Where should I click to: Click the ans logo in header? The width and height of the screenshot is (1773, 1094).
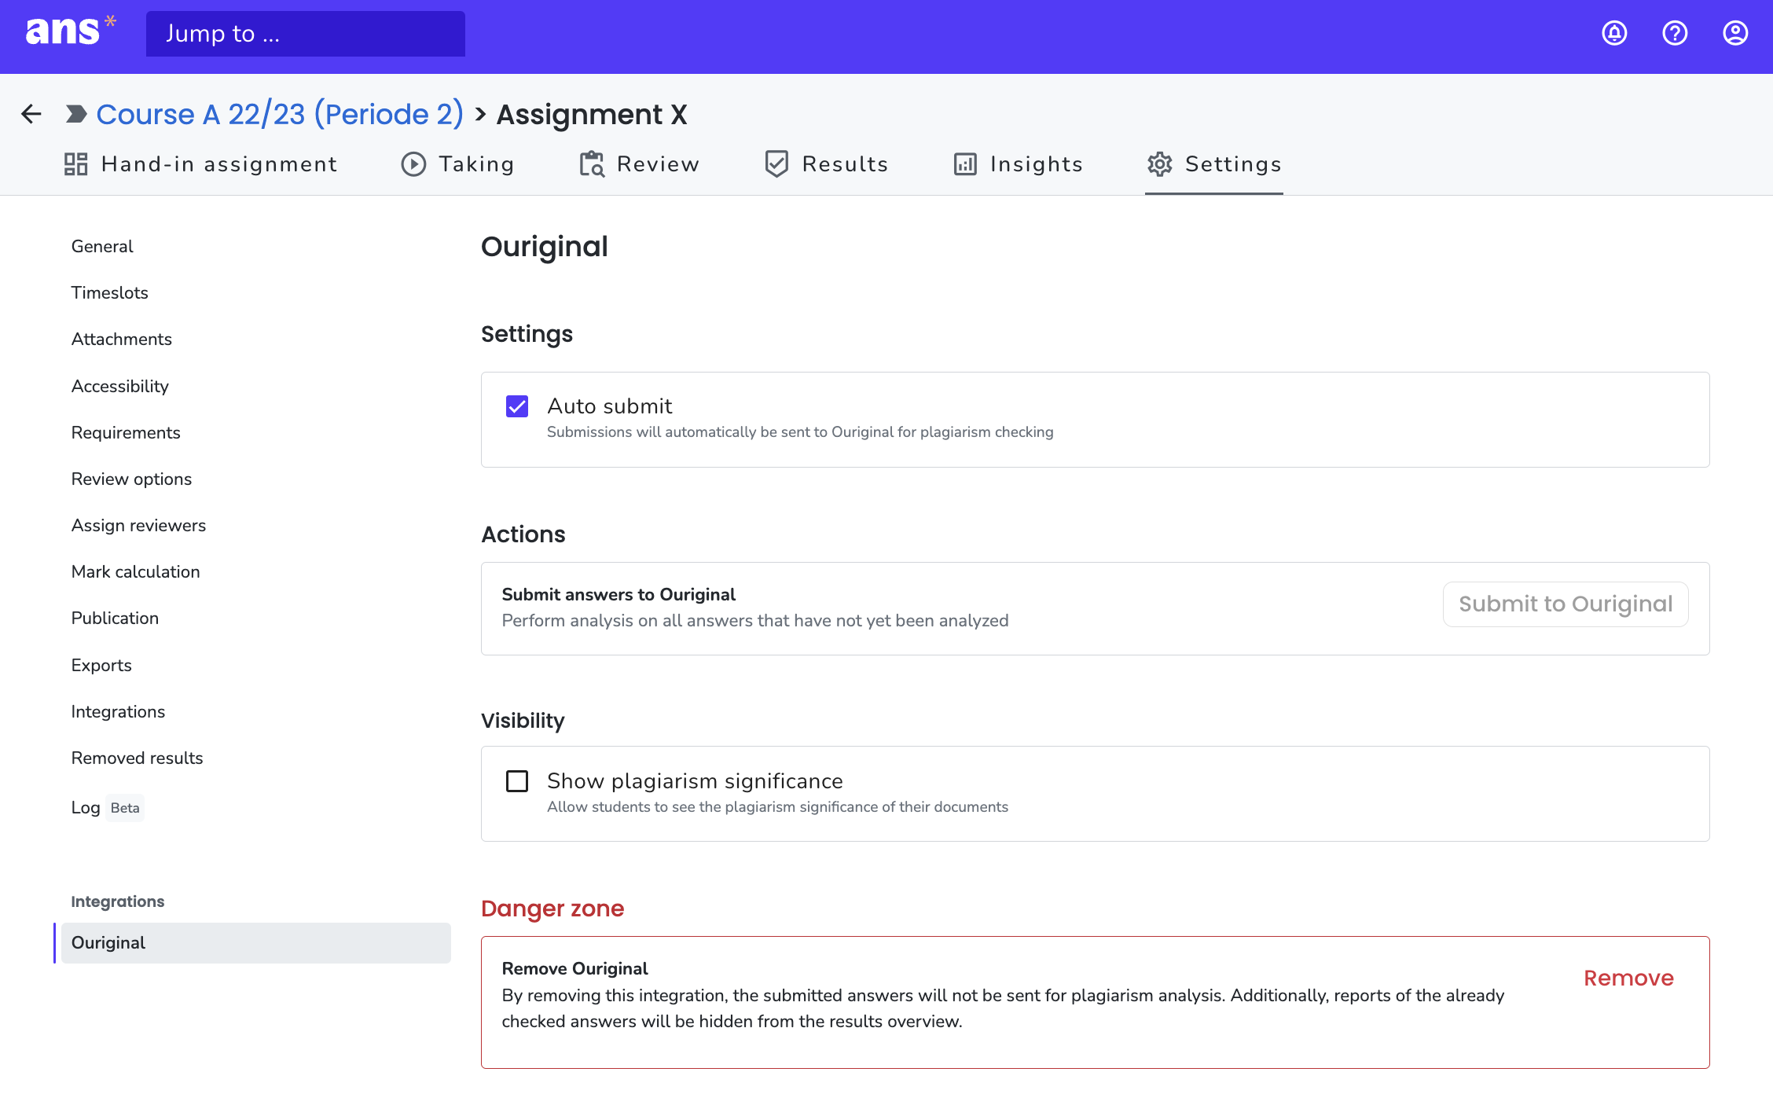71,31
